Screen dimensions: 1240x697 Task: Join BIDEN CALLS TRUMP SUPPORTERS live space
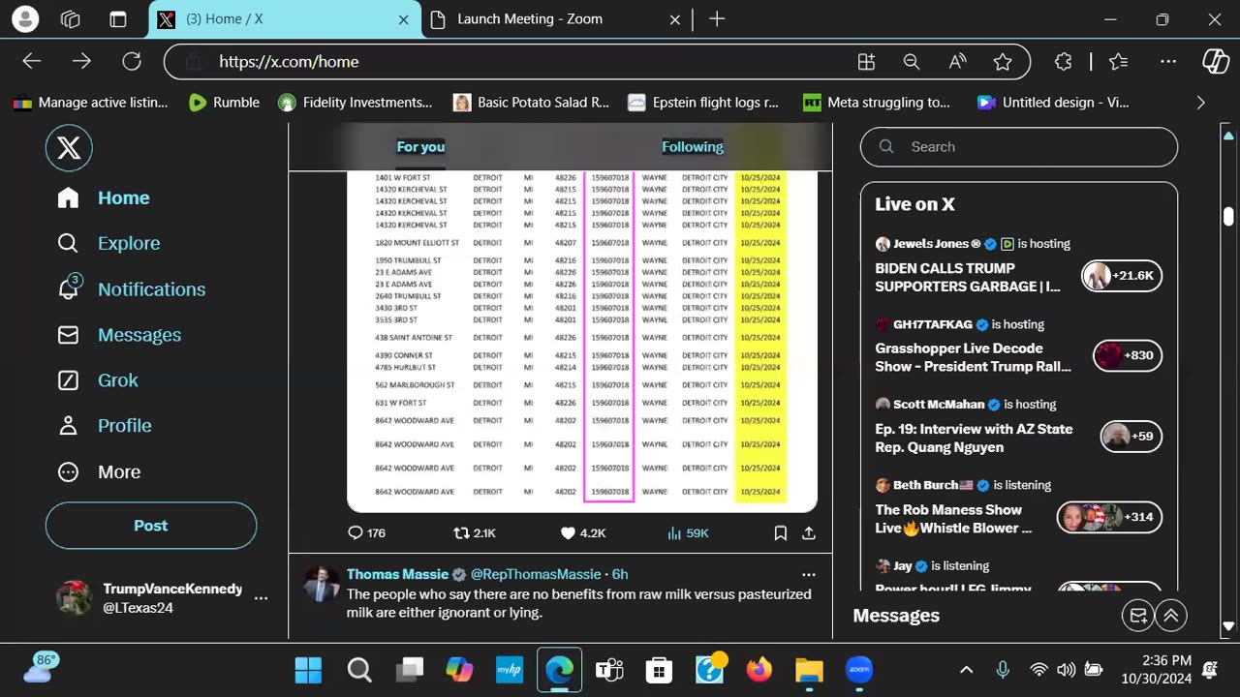[x=968, y=277]
